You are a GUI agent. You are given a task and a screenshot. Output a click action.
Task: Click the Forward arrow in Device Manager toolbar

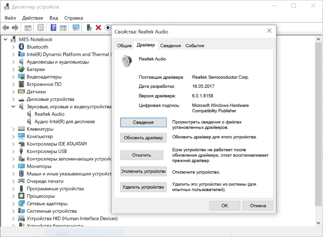15,27
